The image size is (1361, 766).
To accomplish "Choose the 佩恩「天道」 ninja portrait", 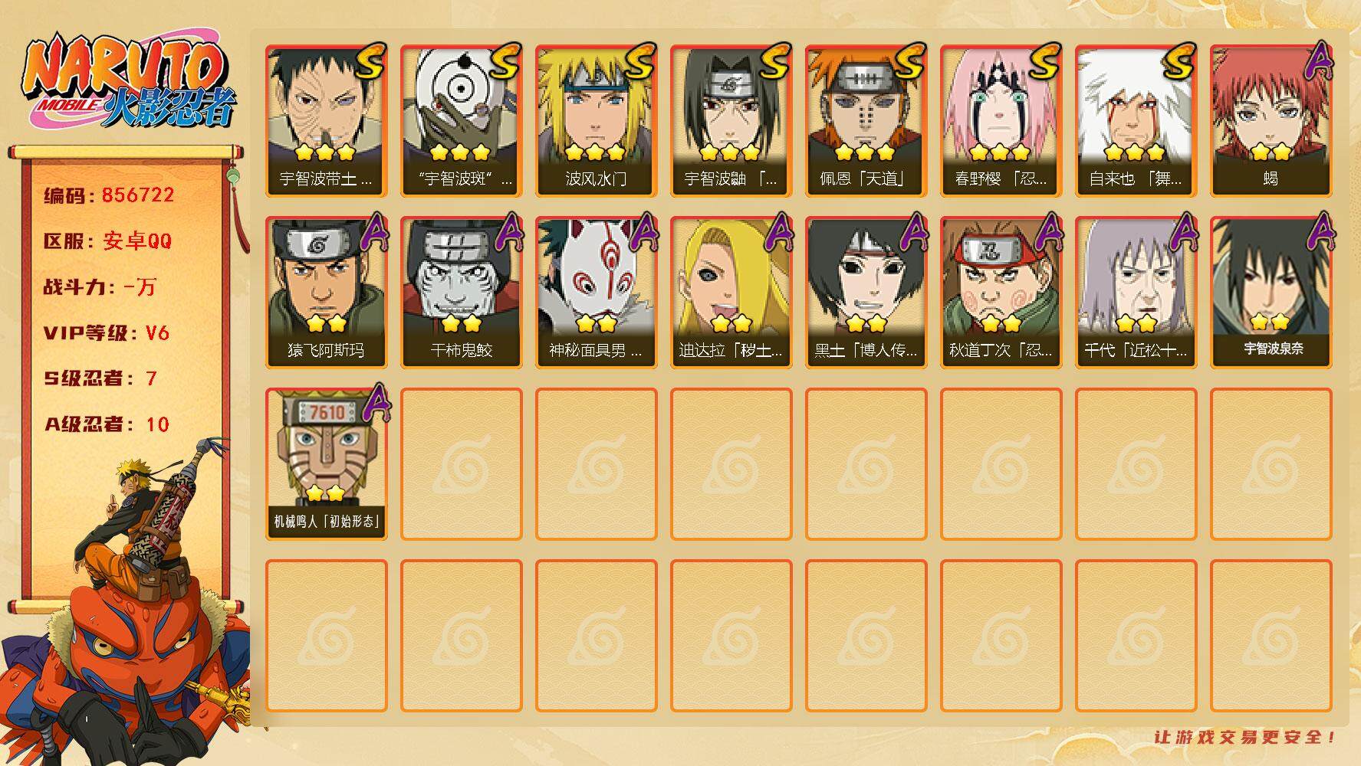I will click(x=866, y=121).
